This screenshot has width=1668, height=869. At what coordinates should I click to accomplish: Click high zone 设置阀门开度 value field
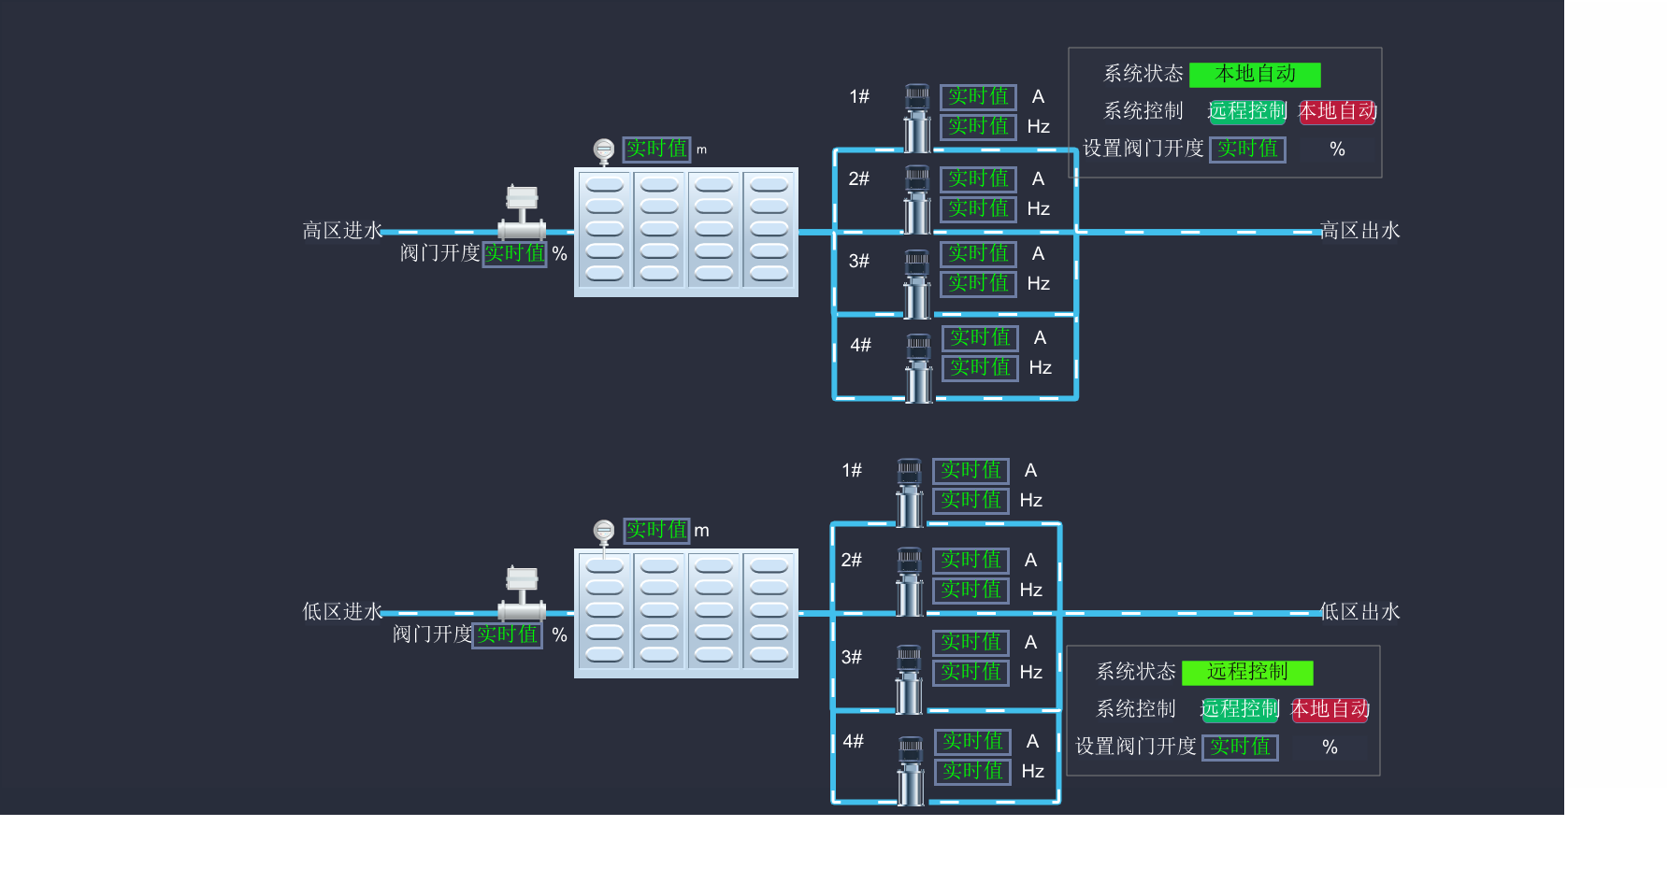click(1247, 149)
